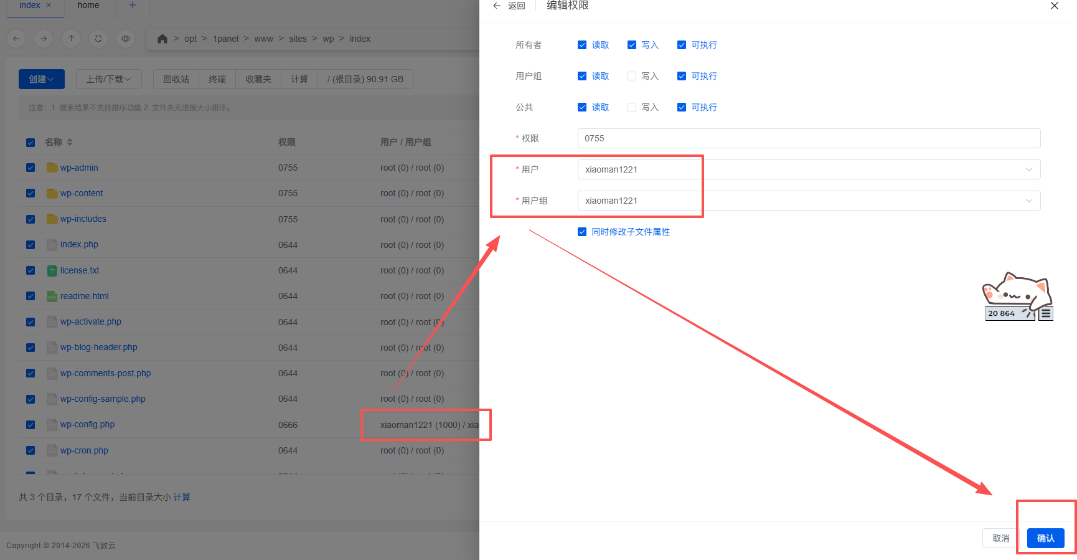Enable write permission for public
The image size is (1077, 560).
pos(632,107)
